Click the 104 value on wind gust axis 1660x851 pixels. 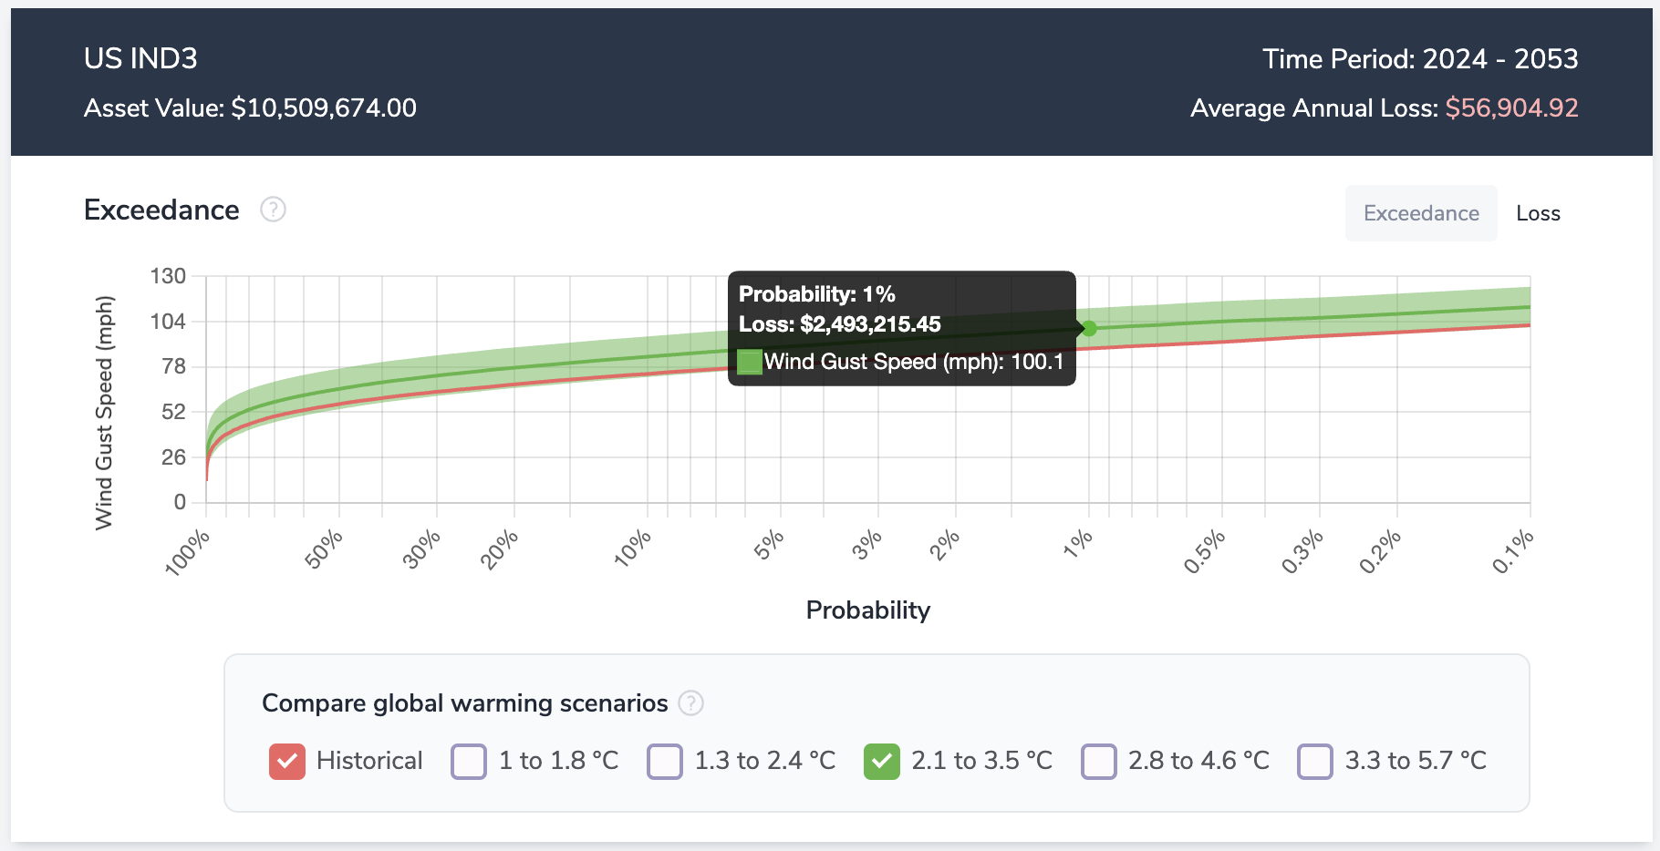[x=168, y=322]
